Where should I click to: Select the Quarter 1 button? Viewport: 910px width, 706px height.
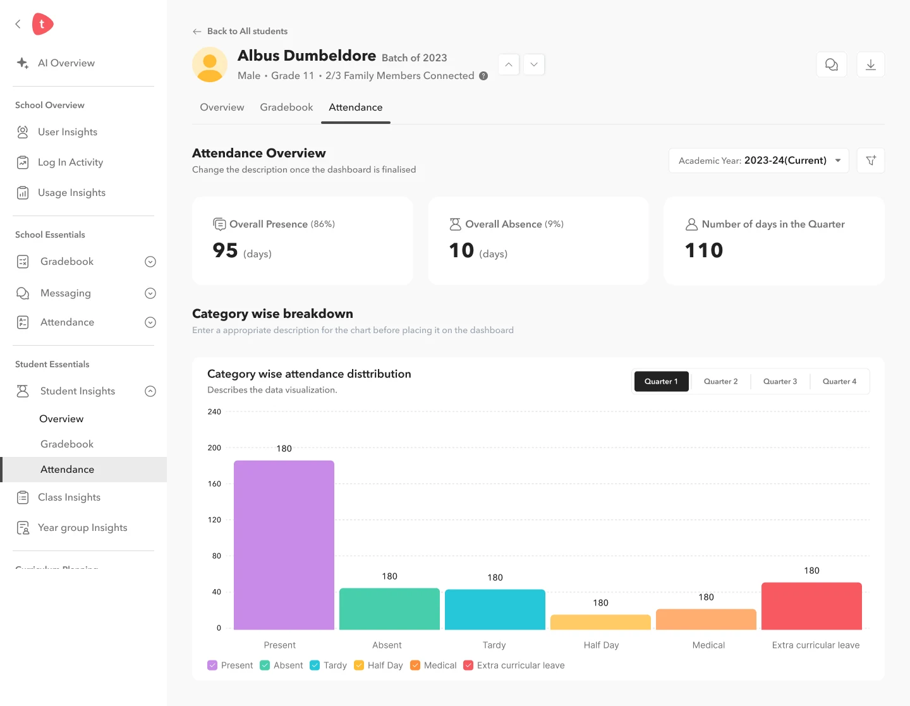point(661,381)
